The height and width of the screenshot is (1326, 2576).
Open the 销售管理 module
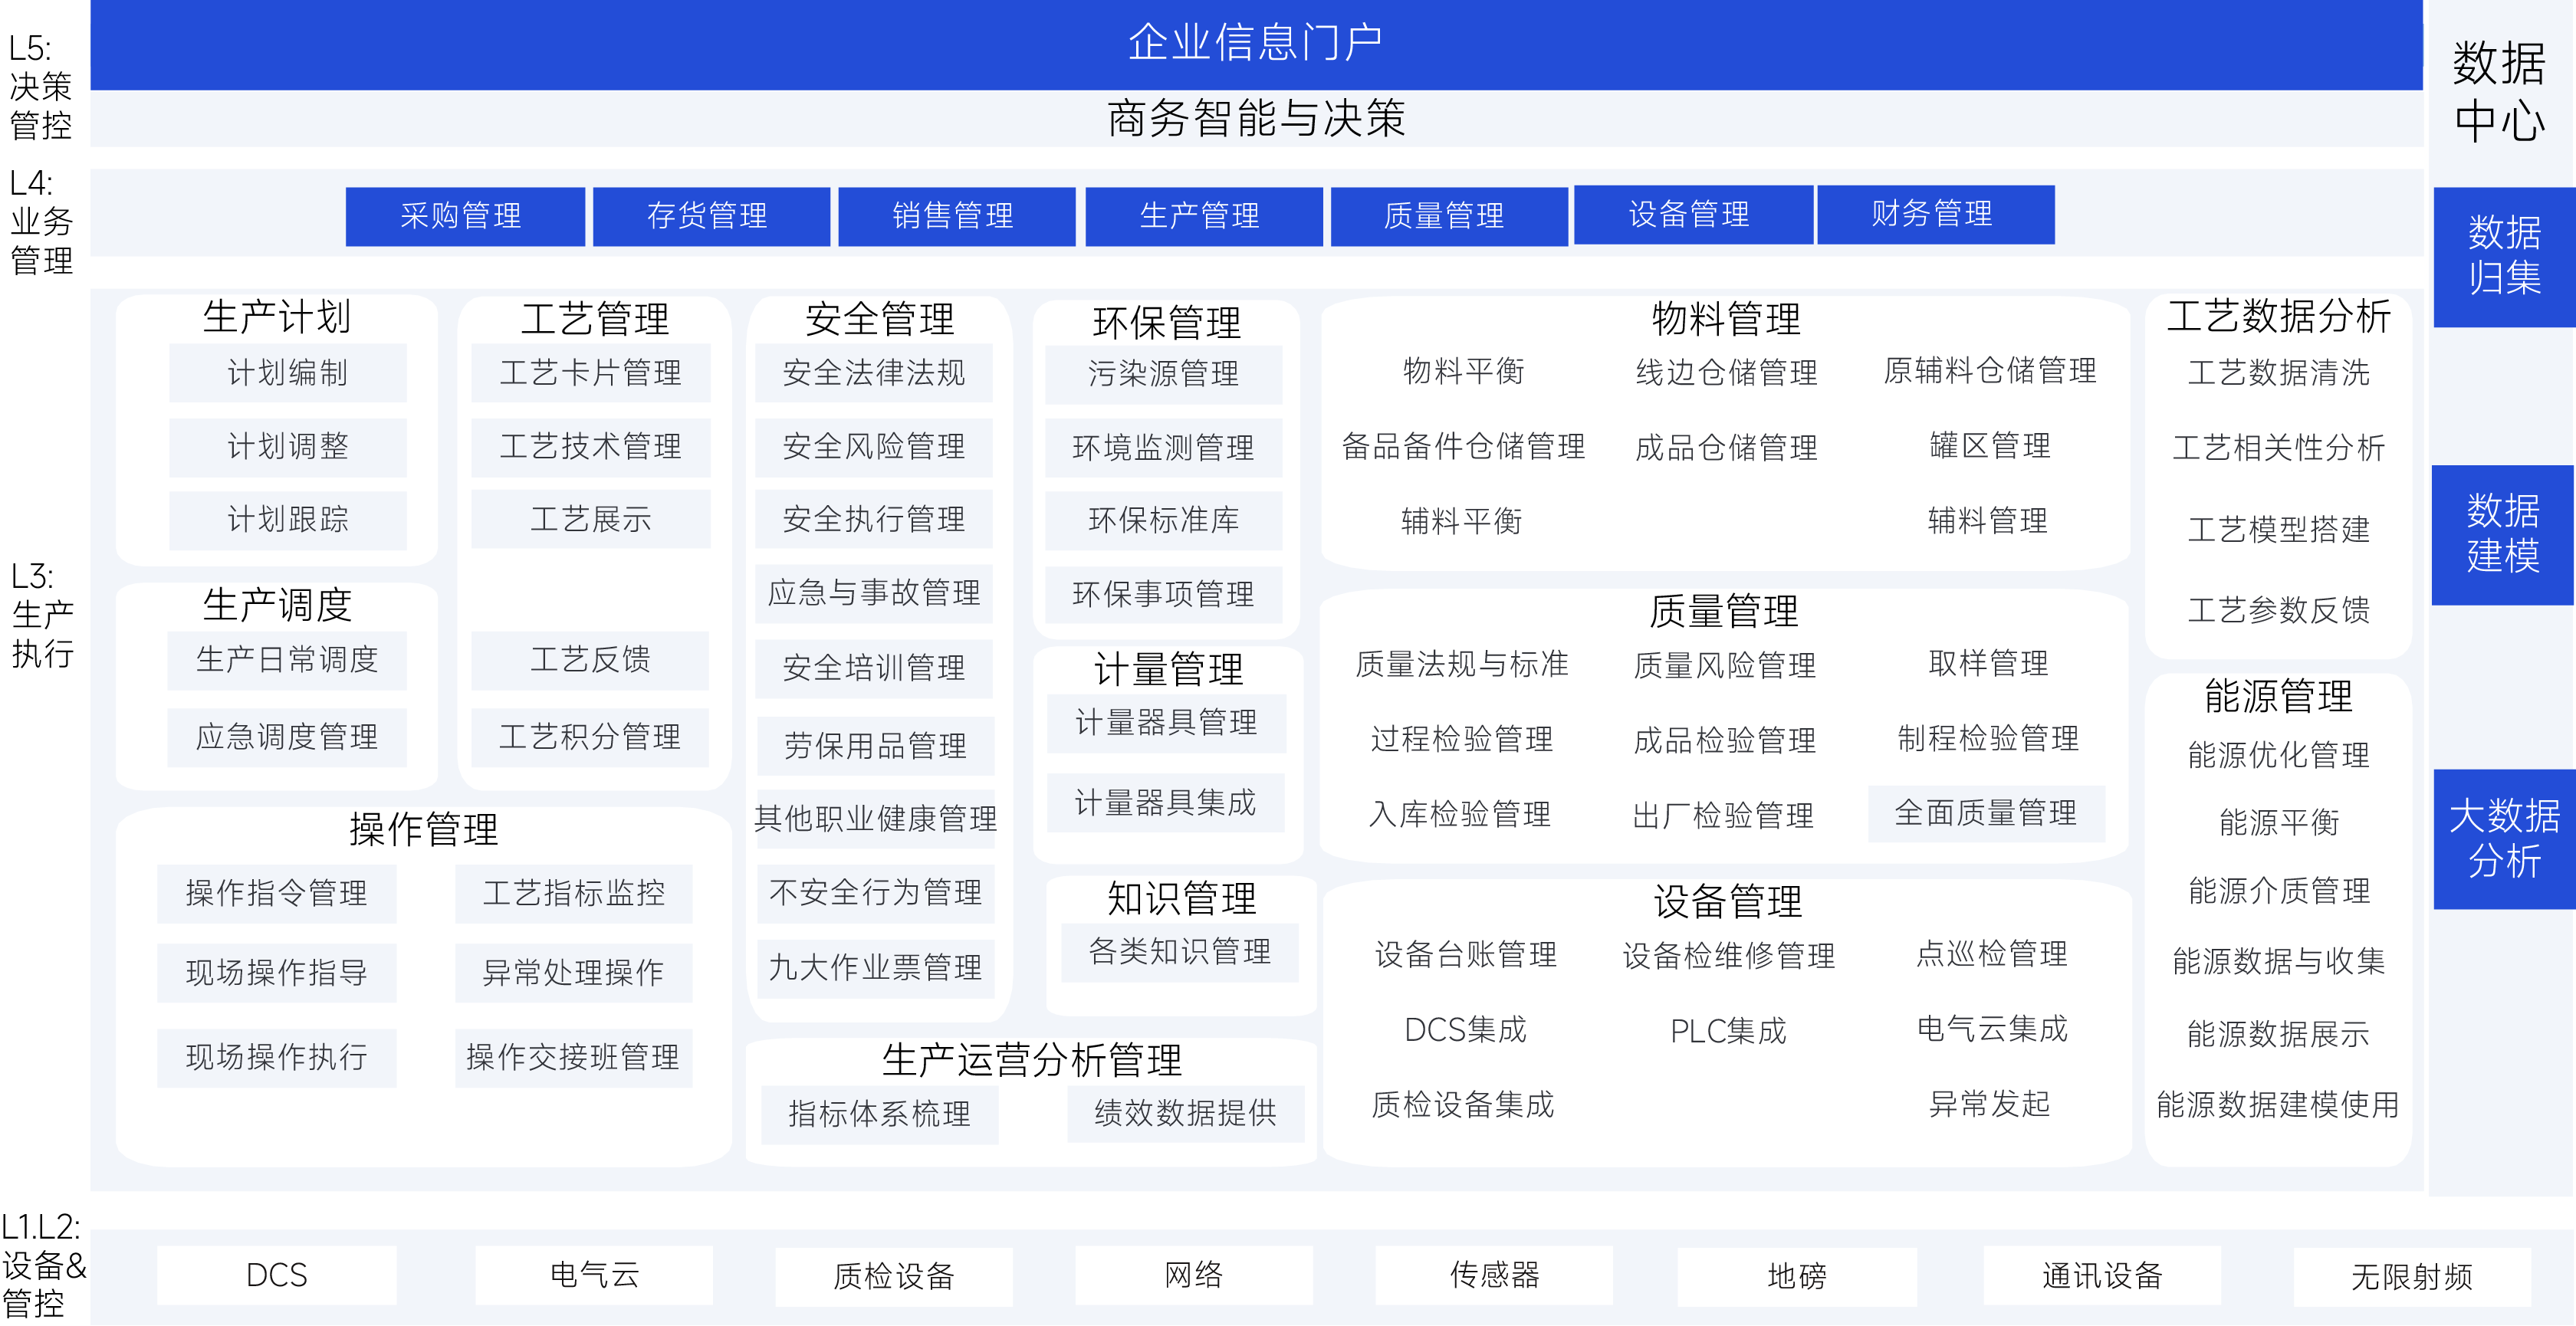[957, 216]
